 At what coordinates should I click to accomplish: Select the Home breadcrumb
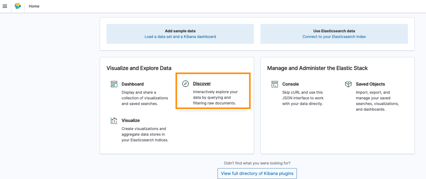click(34, 6)
